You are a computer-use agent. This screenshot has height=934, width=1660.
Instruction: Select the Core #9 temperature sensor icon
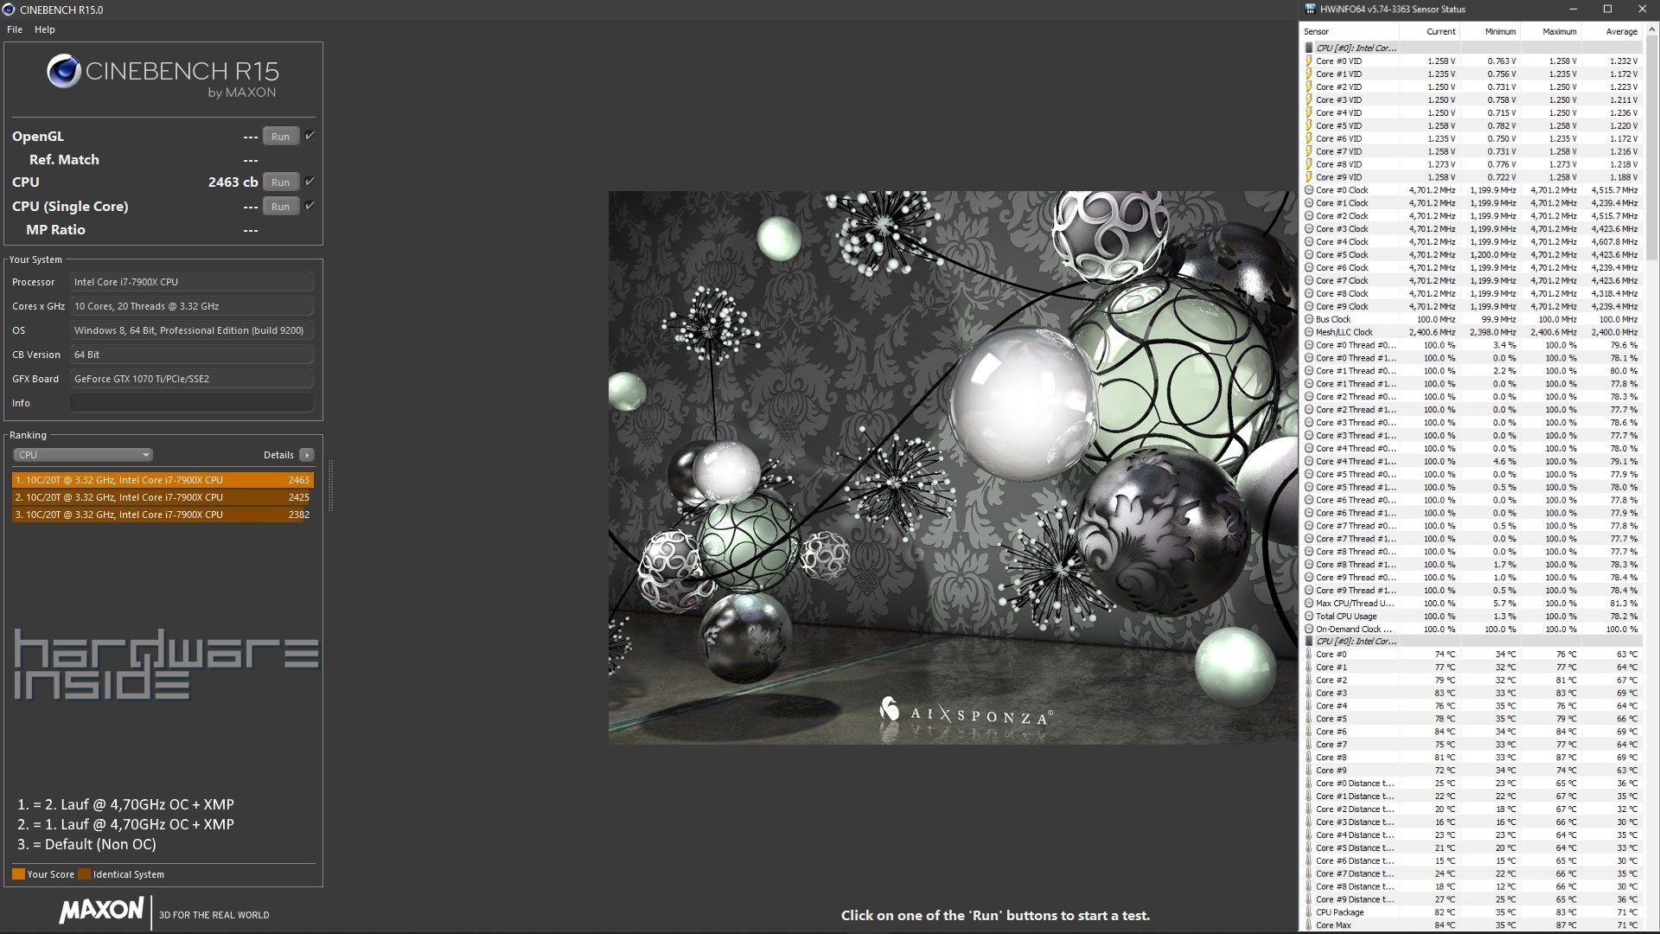(1309, 771)
